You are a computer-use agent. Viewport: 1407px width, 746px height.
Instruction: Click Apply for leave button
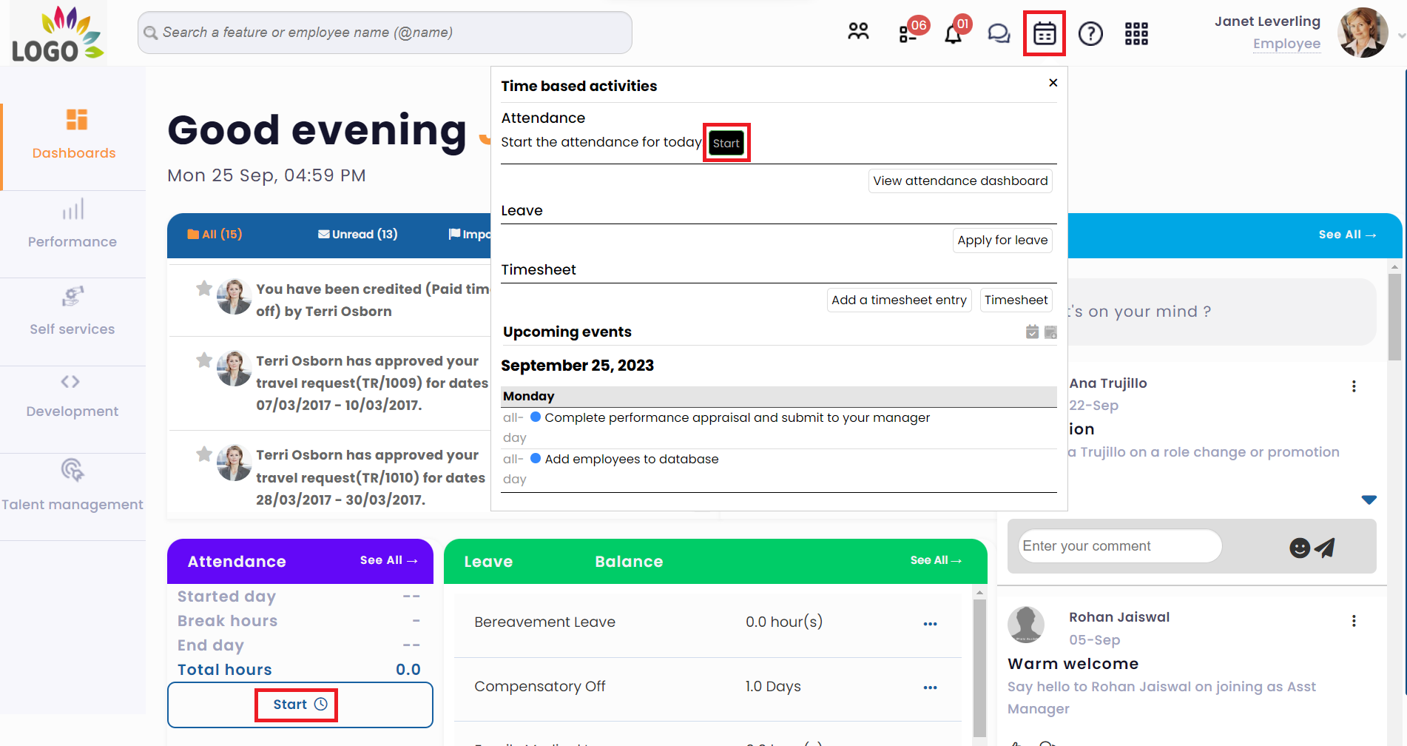pyautogui.click(x=1002, y=241)
